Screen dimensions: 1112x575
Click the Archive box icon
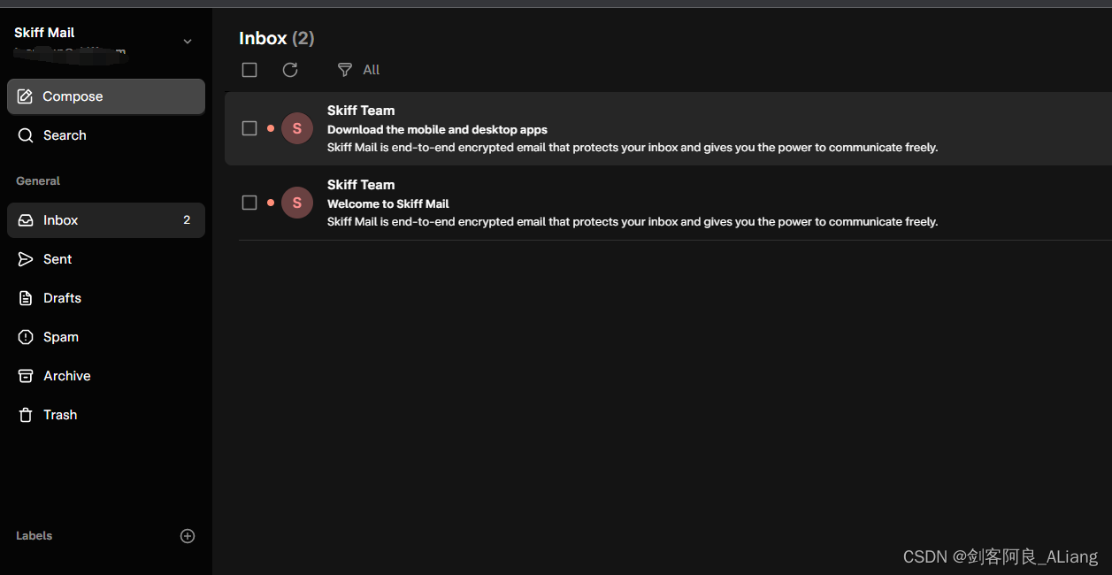[x=26, y=376]
